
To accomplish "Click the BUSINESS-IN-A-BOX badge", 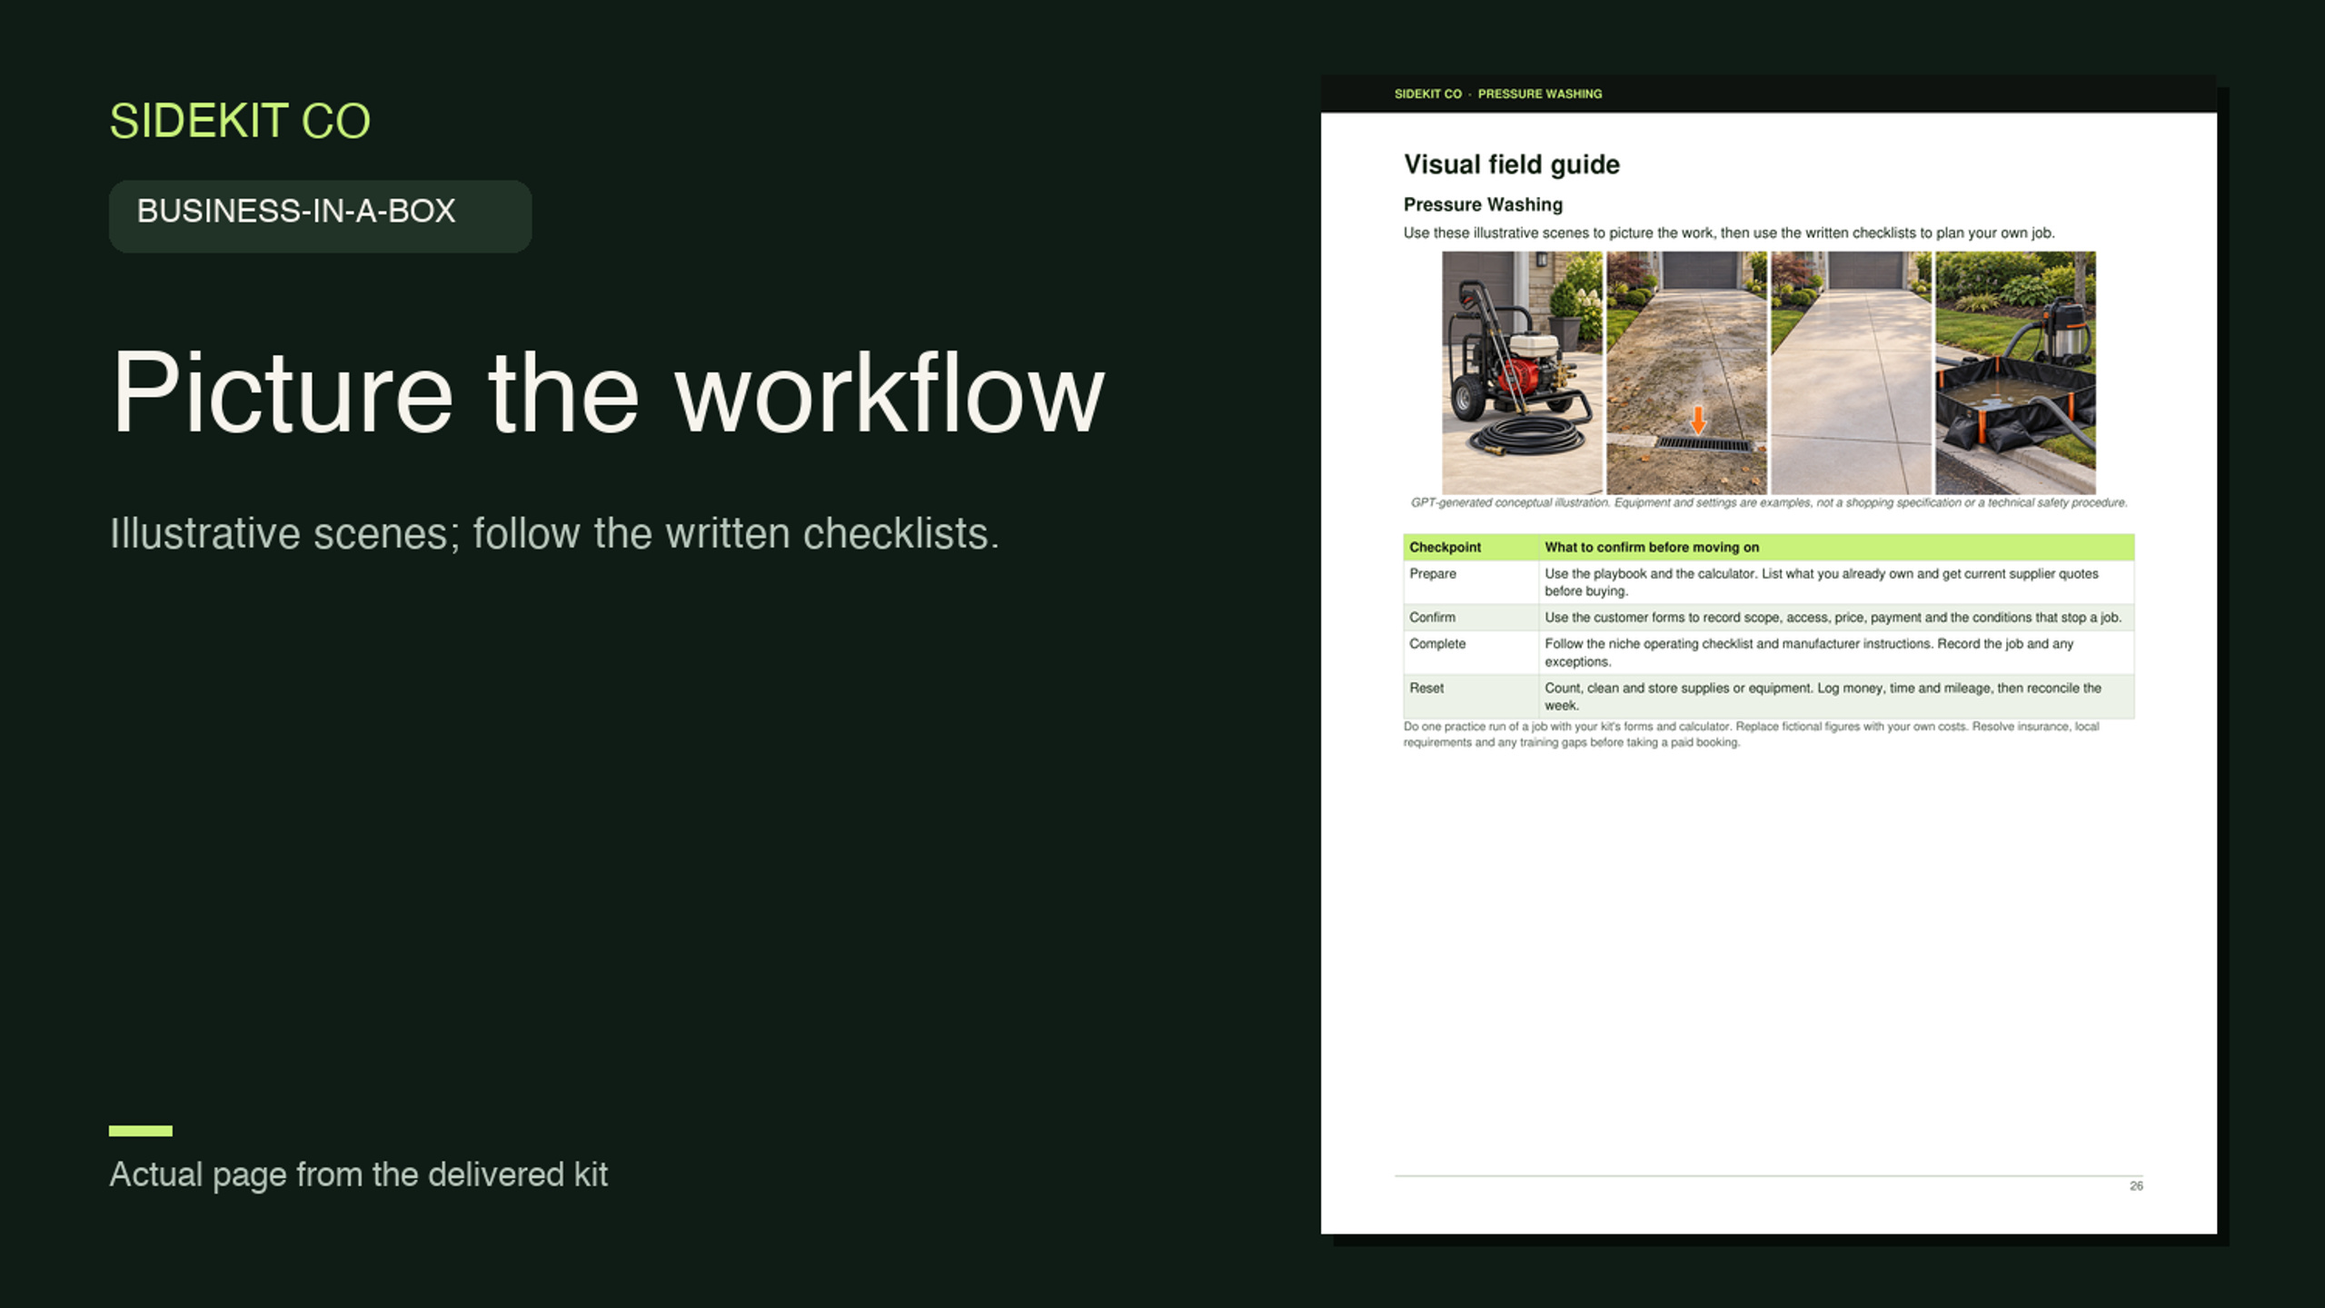I will 320,215.
